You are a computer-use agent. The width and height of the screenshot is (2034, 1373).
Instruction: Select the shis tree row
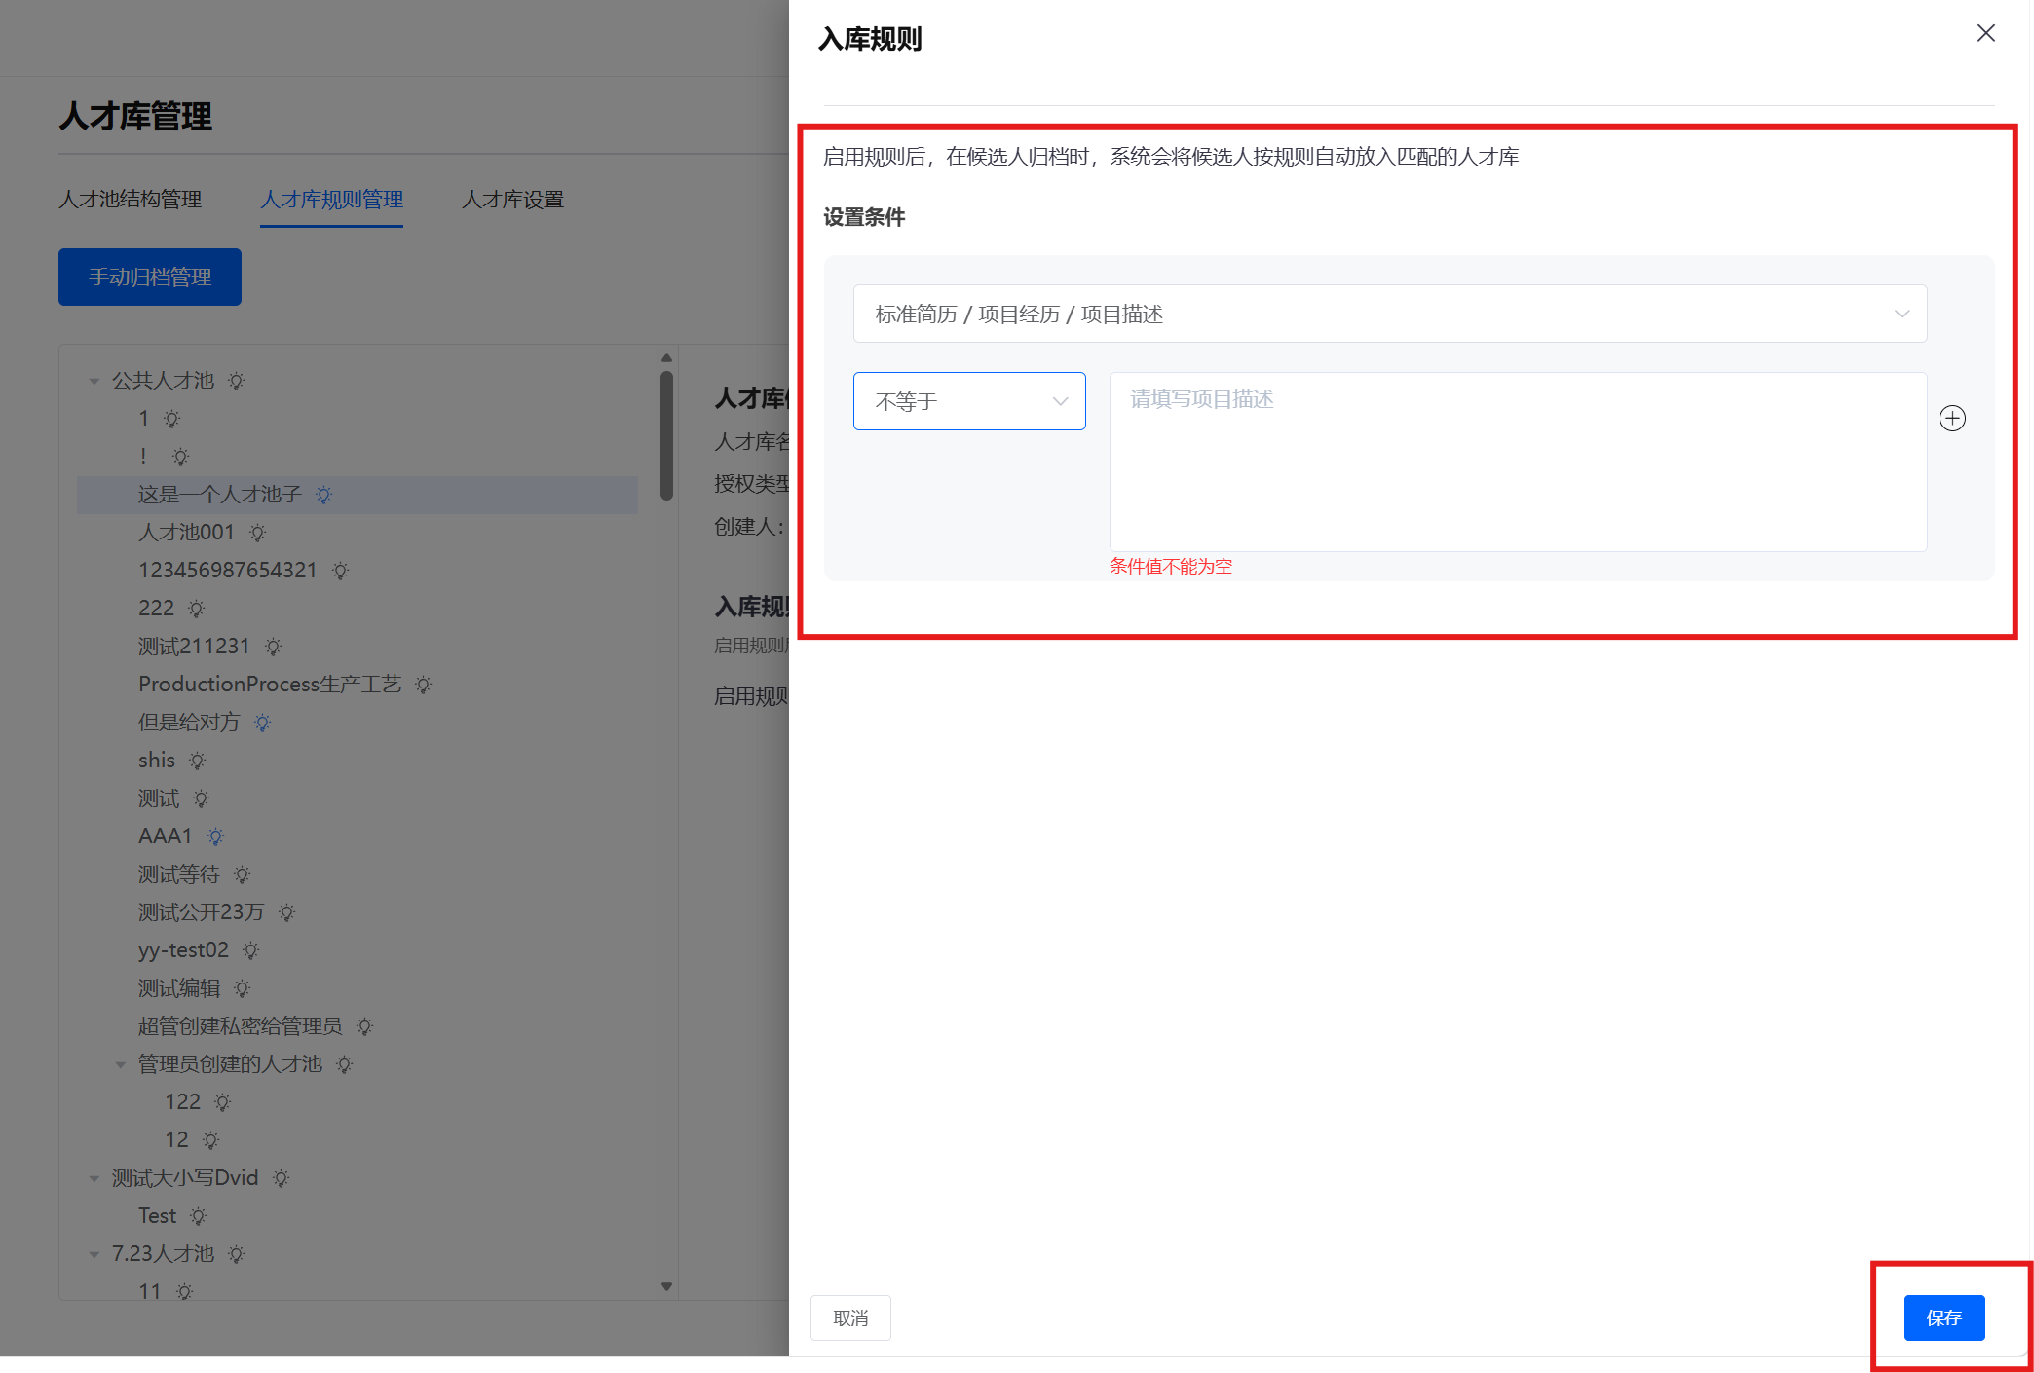click(358, 761)
